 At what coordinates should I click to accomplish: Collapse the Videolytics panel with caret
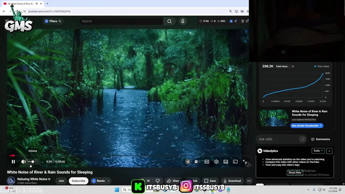[x=329, y=151]
